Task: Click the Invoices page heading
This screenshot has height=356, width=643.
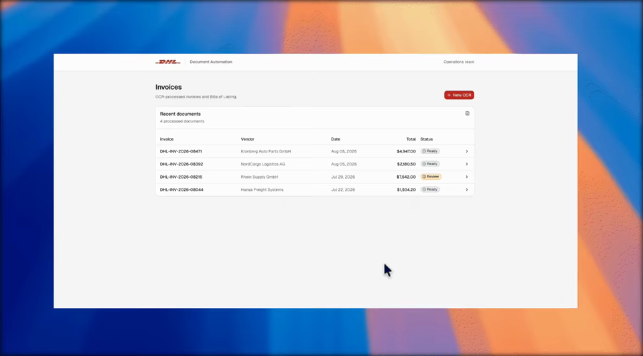Action: [x=169, y=87]
